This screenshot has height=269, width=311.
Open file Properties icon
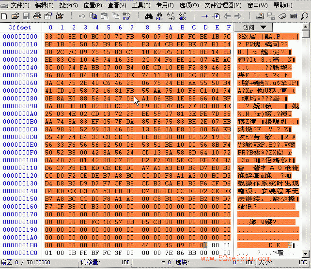pos(48,16)
